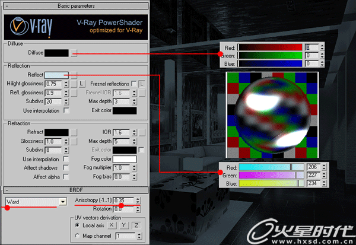This screenshot has width=356, height=245.
Task: Click the Blue slider showing value 234
Action: click(x=271, y=183)
